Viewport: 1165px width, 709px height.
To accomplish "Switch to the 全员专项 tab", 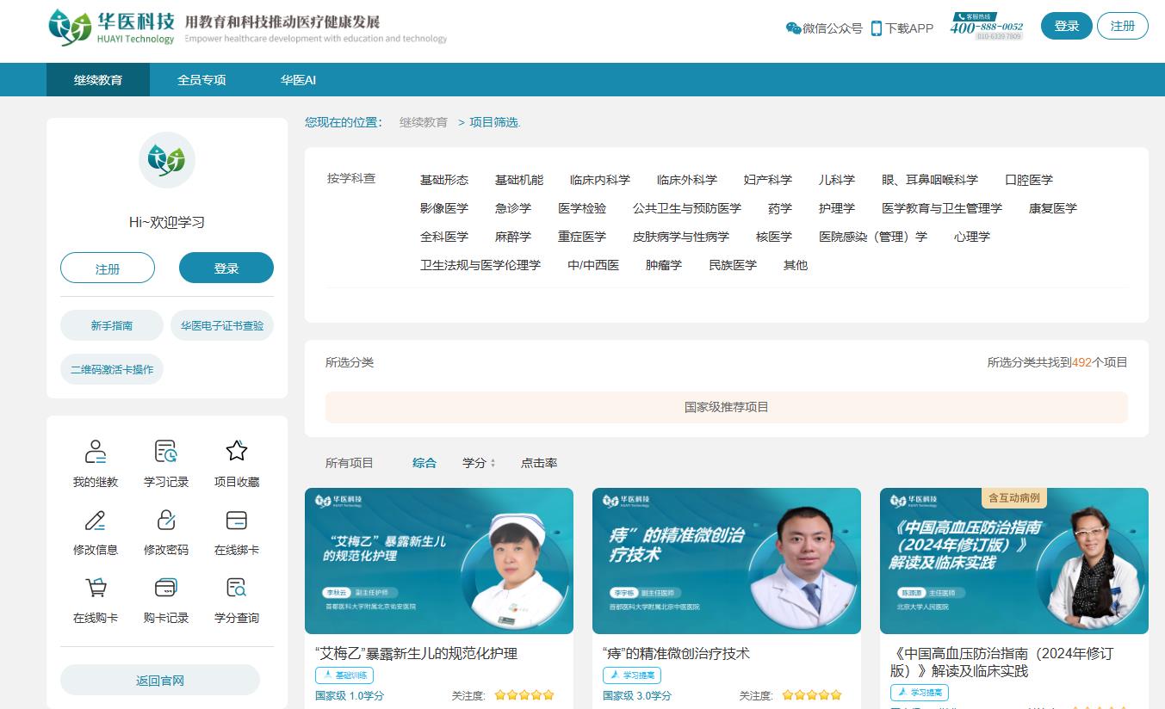I will (201, 80).
